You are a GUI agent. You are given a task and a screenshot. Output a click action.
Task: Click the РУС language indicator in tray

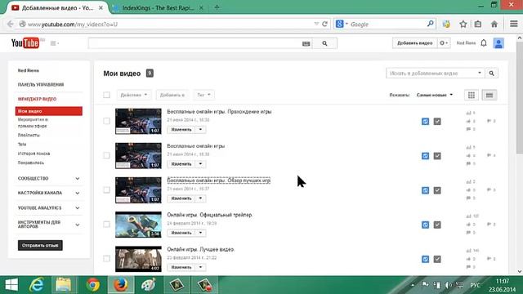tap(475, 285)
